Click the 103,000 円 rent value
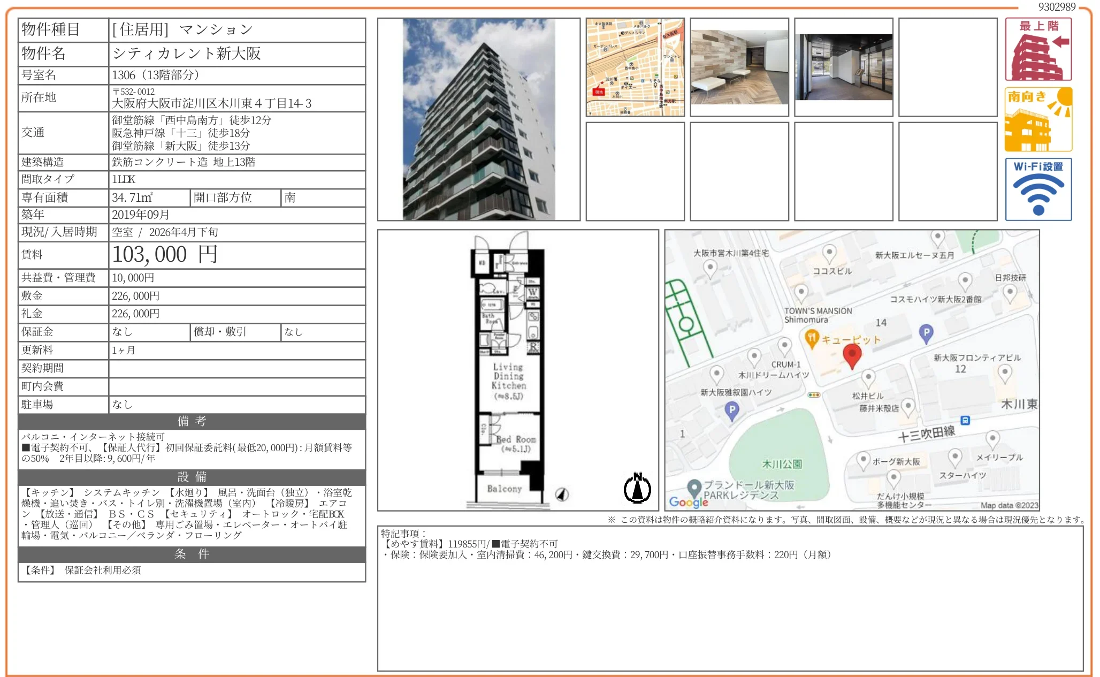Image resolution: width=1100 pixels, height=677 pixels. click(x=165, y=255)
